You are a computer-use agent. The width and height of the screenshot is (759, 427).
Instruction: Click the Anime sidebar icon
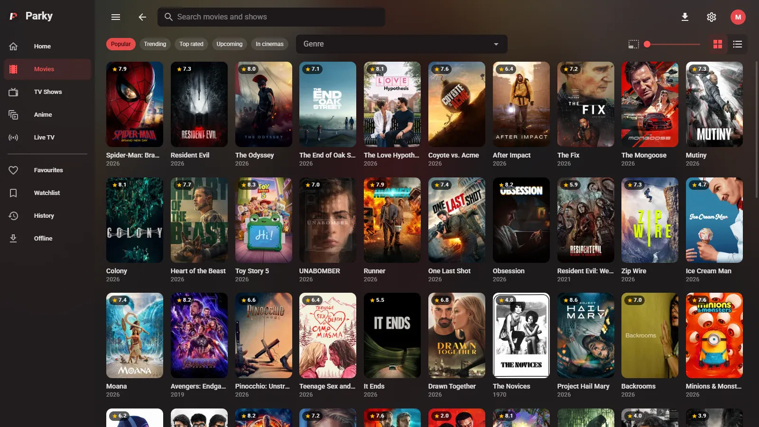(x=13, y=115)
